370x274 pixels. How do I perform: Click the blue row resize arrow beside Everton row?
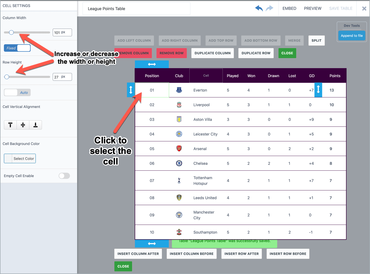131,90
